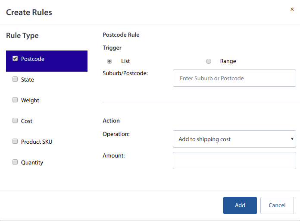This screenshot has width=300, height=221.
Task: Select the List trigger radio button
Action: (109, 61)
